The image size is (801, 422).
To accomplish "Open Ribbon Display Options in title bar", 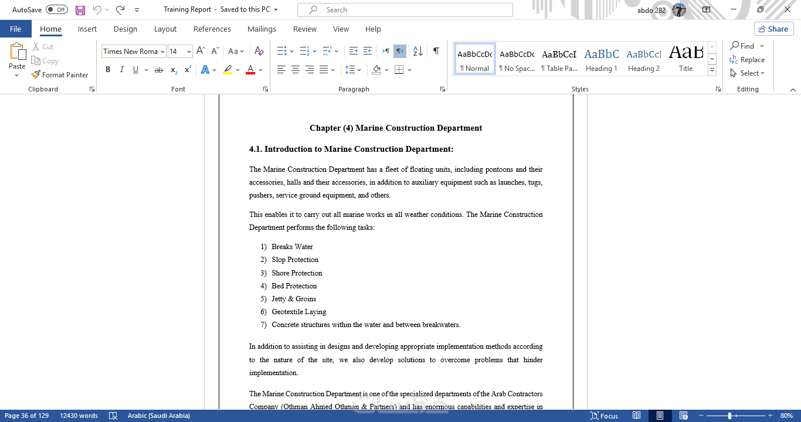I will point(706,10).
